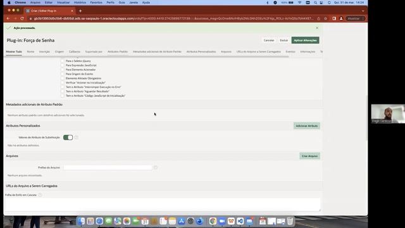Check 'Elemento Afetado Obrigatório' checkbox
Screen dimensions: 405x228
[x=62, y=79]
